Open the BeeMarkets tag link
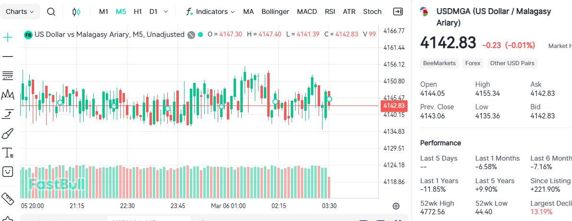This screenshot has height=221, width=572. (x=439, y=63)
